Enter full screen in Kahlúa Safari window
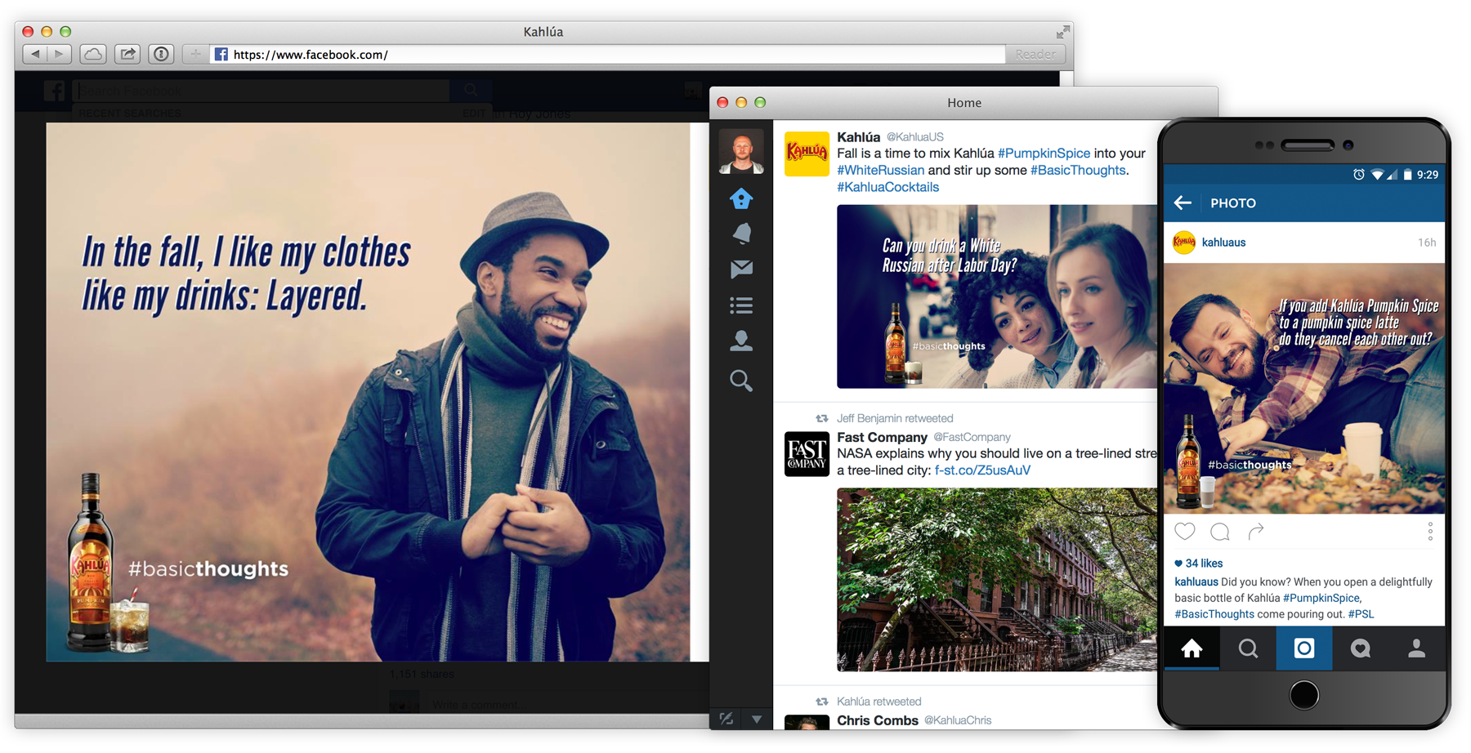The height and width of the screenshot is (753, 1471). [x=1062, y=32]
